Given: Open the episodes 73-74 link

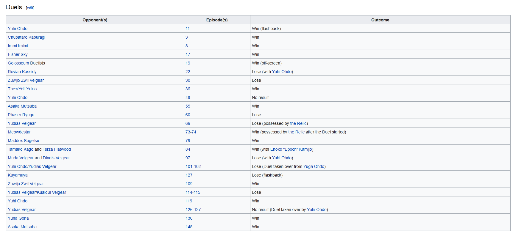Looking at the screenshot, I should coord(191,132).
